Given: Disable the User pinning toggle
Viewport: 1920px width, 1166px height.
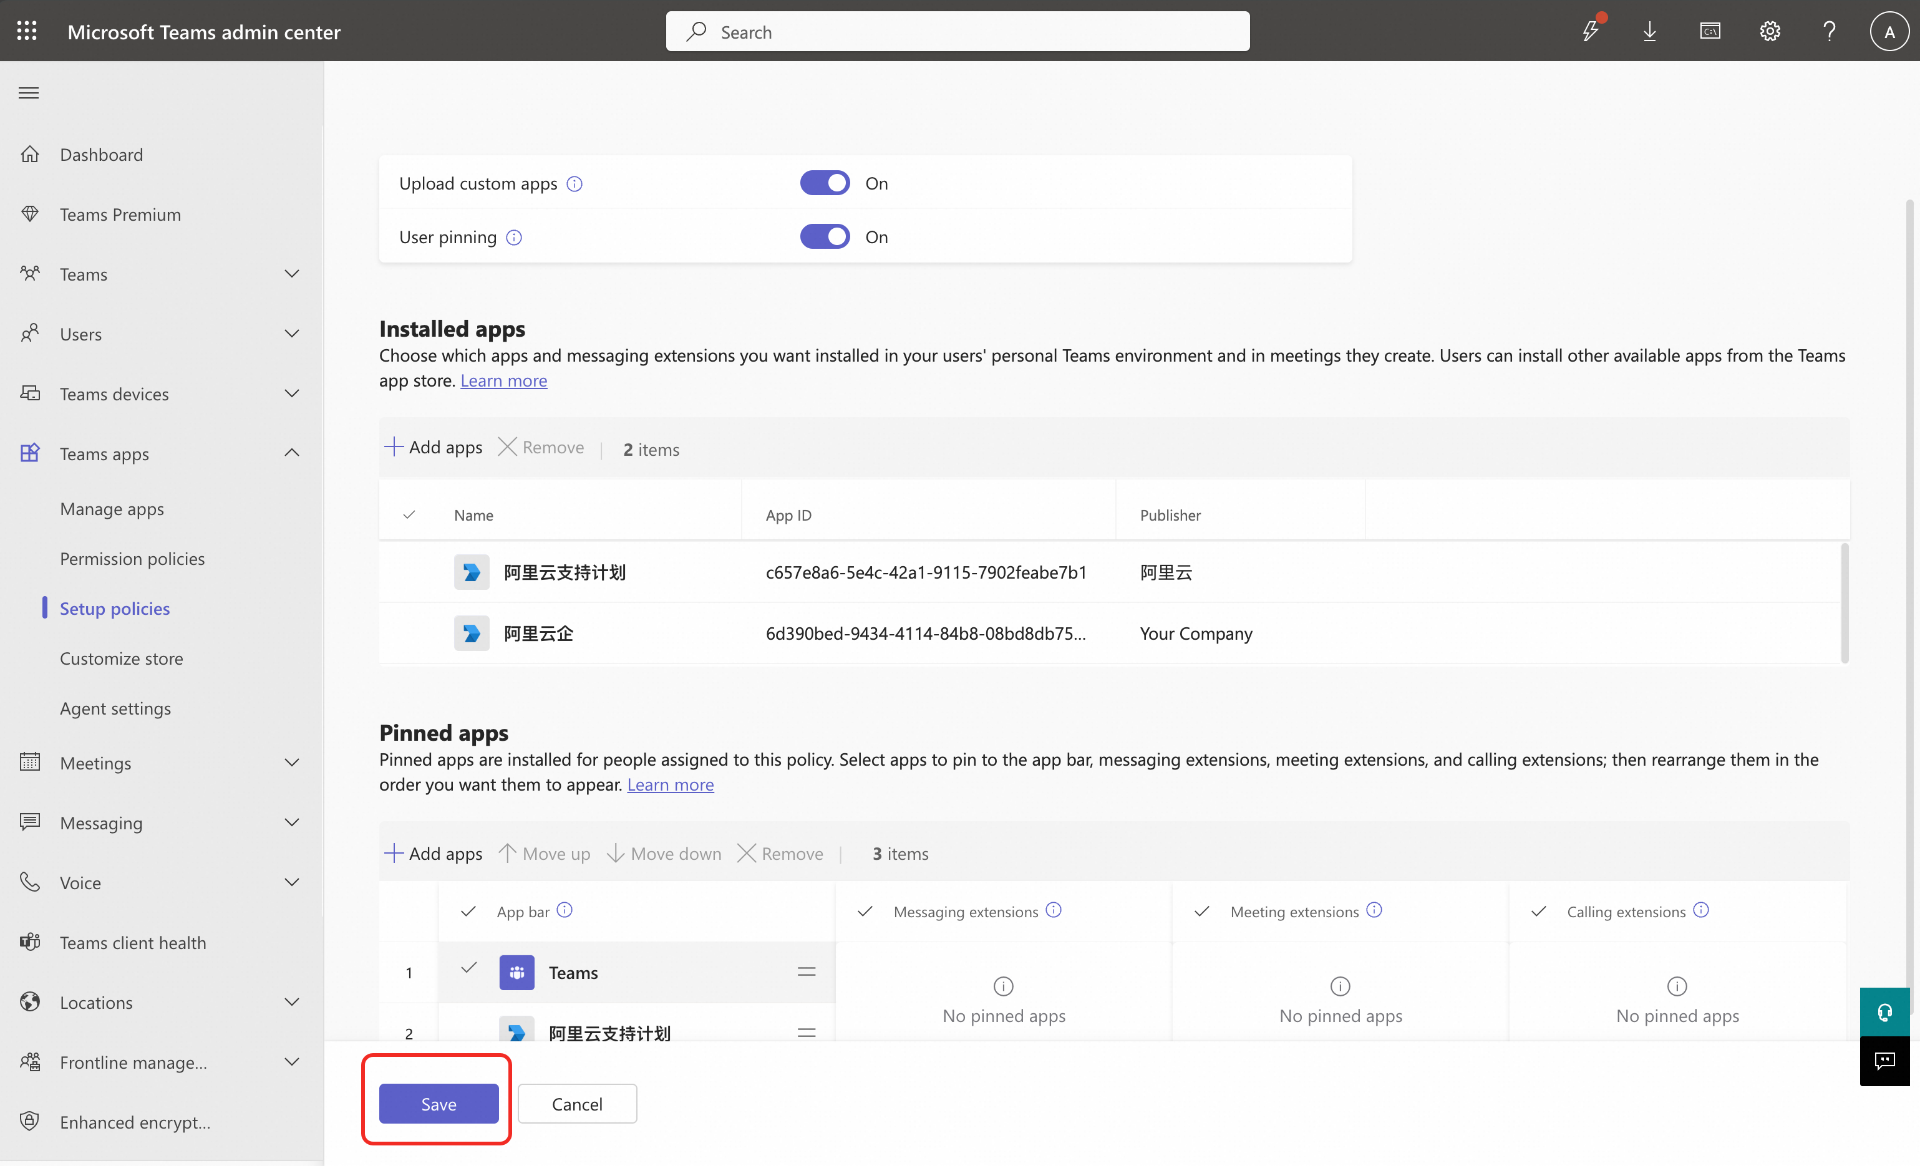Looking at the screenshot, I should click(x=825, y=237).
